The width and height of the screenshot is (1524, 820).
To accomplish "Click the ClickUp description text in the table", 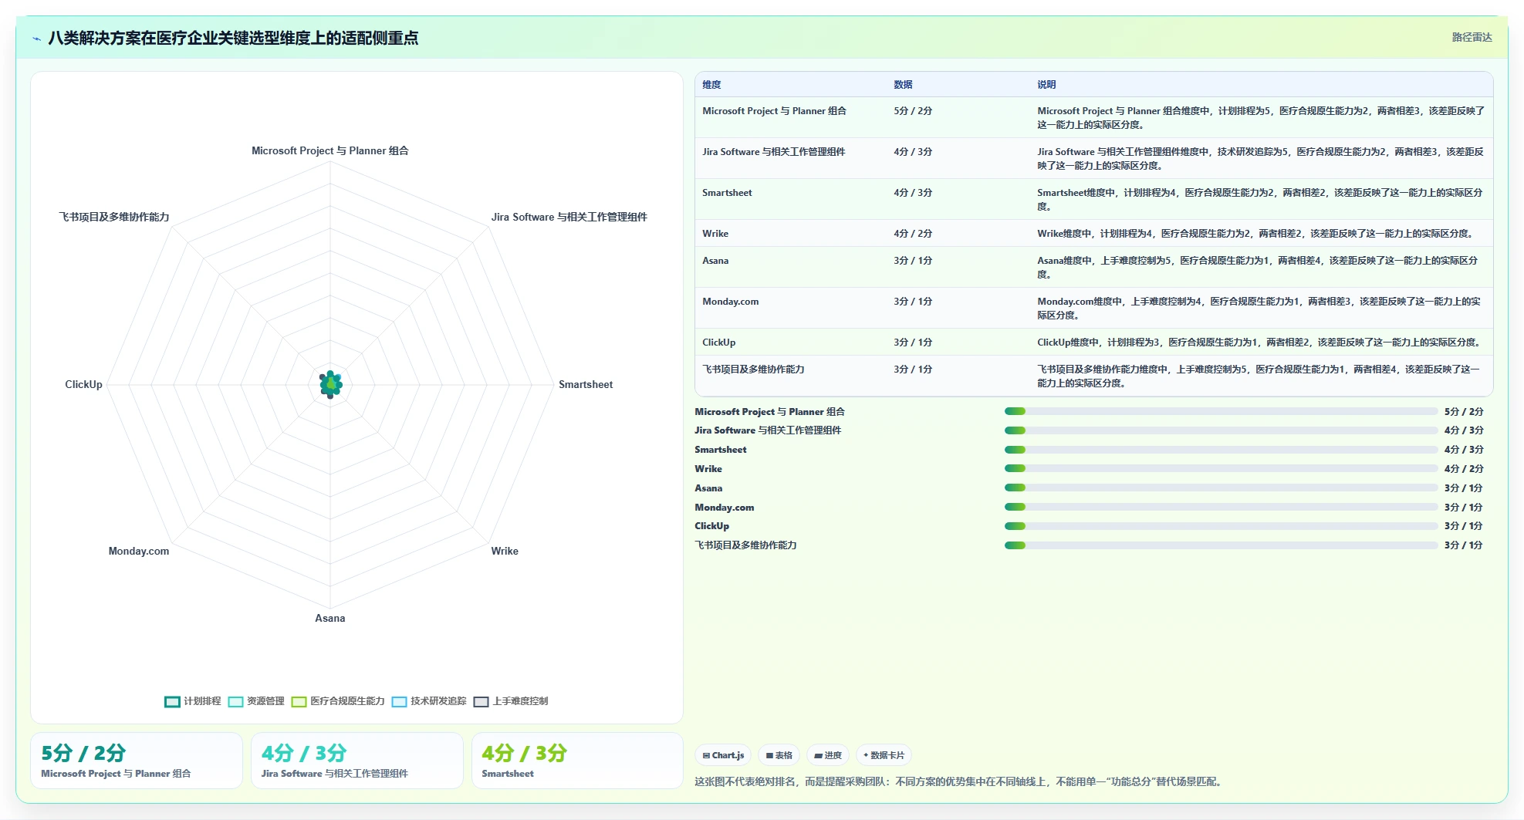I will tap(1259, 343).
